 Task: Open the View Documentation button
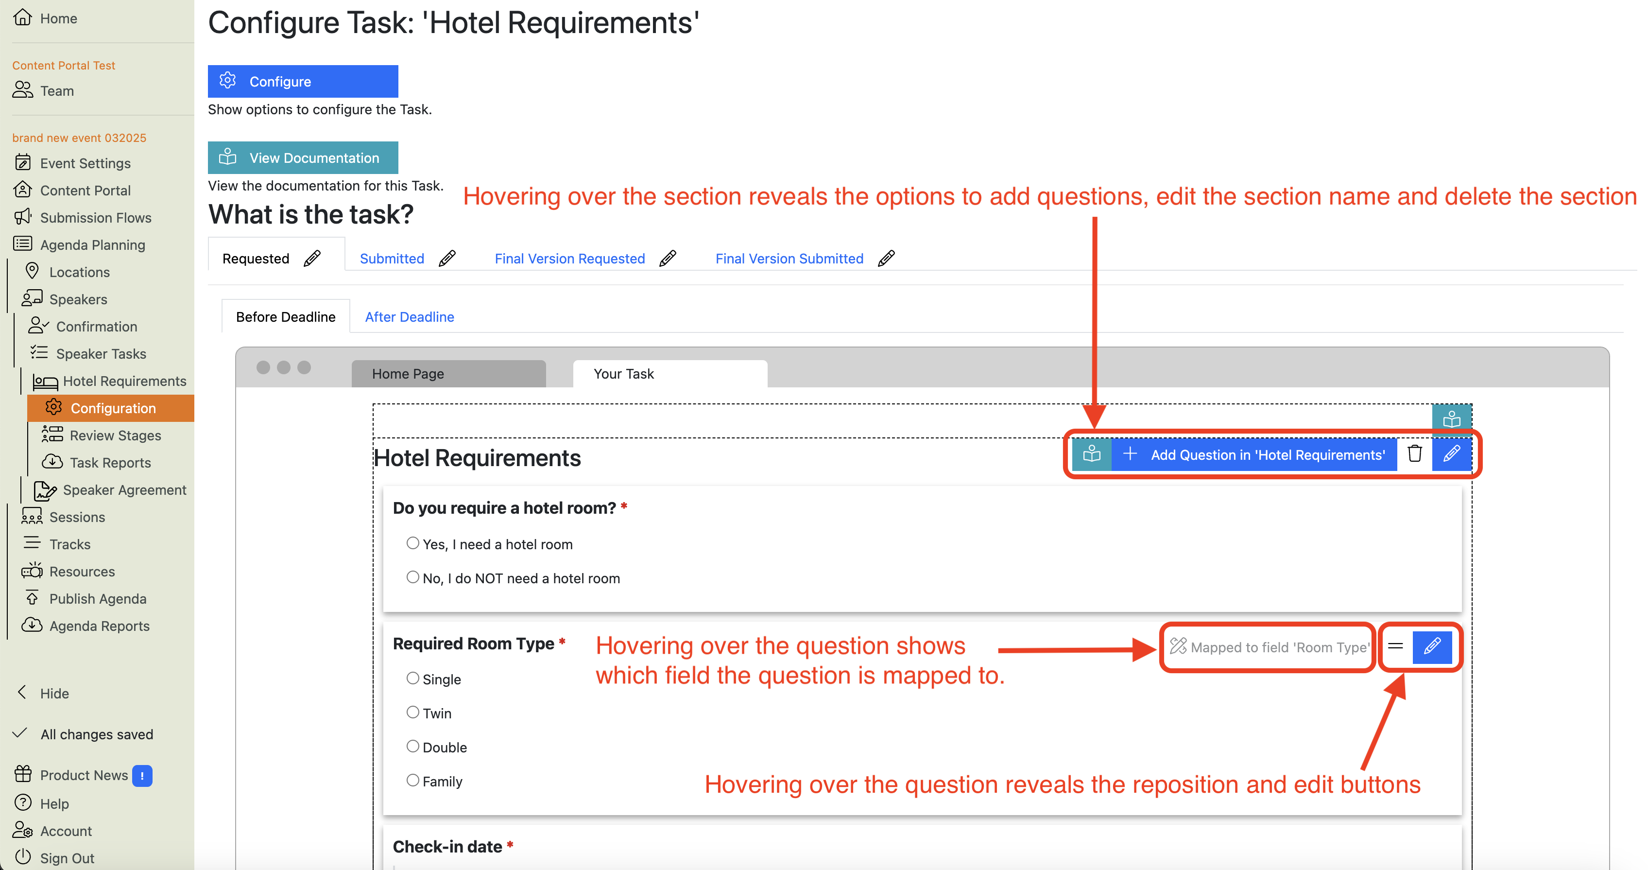tap(303, 157)
